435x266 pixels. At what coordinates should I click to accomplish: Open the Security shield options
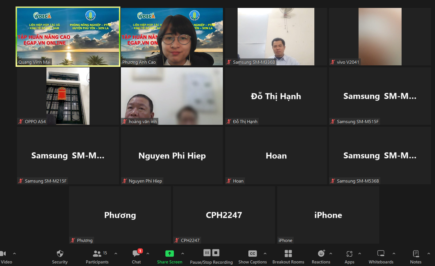[60, 254]
